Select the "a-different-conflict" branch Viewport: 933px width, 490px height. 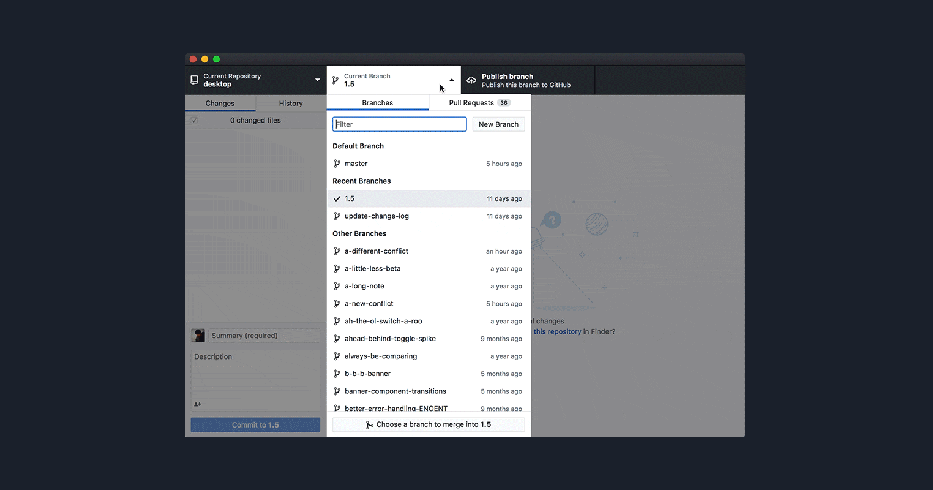pyautogui.click(x=376, y=251)
